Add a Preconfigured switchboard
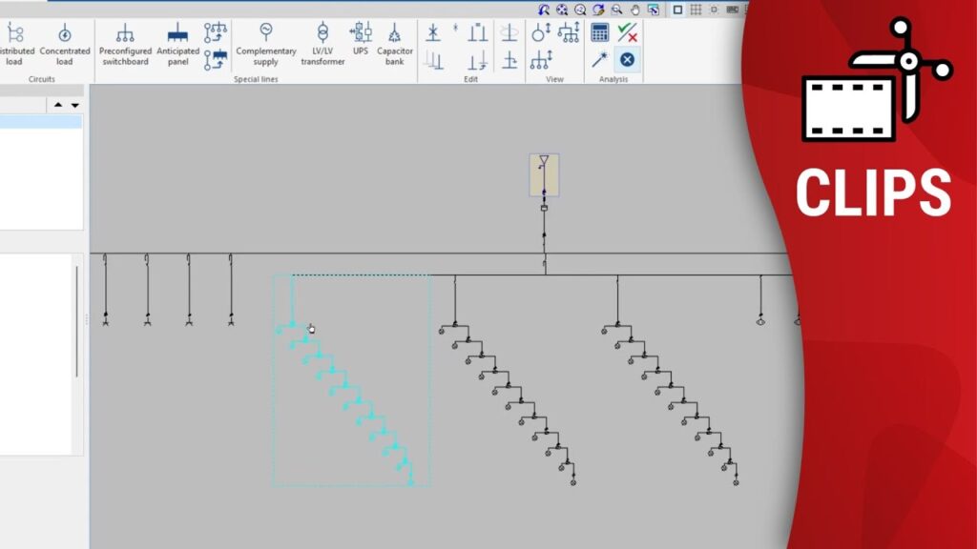The image size is (977, 549). (x=125, y=44)
